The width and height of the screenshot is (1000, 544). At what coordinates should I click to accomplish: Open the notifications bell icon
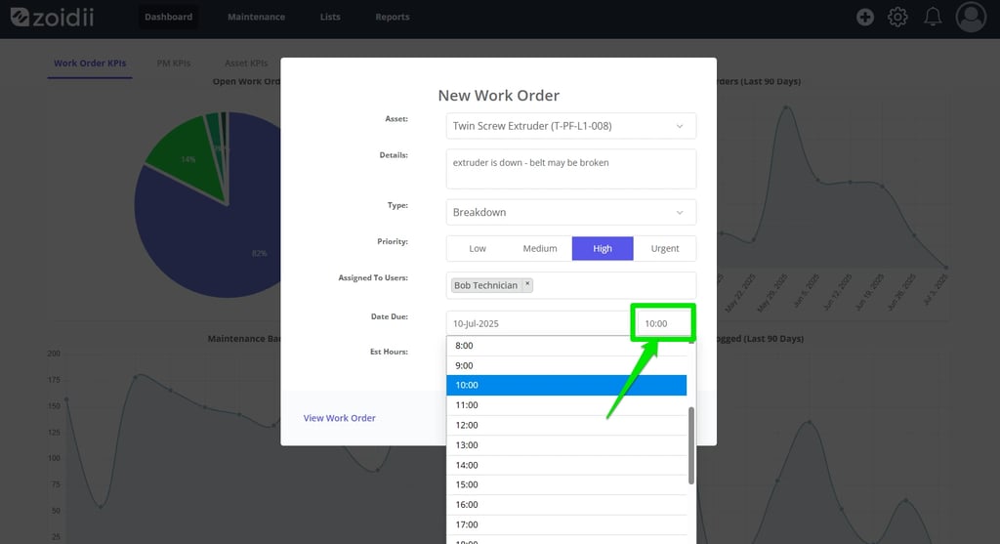(x=933, y=18)
